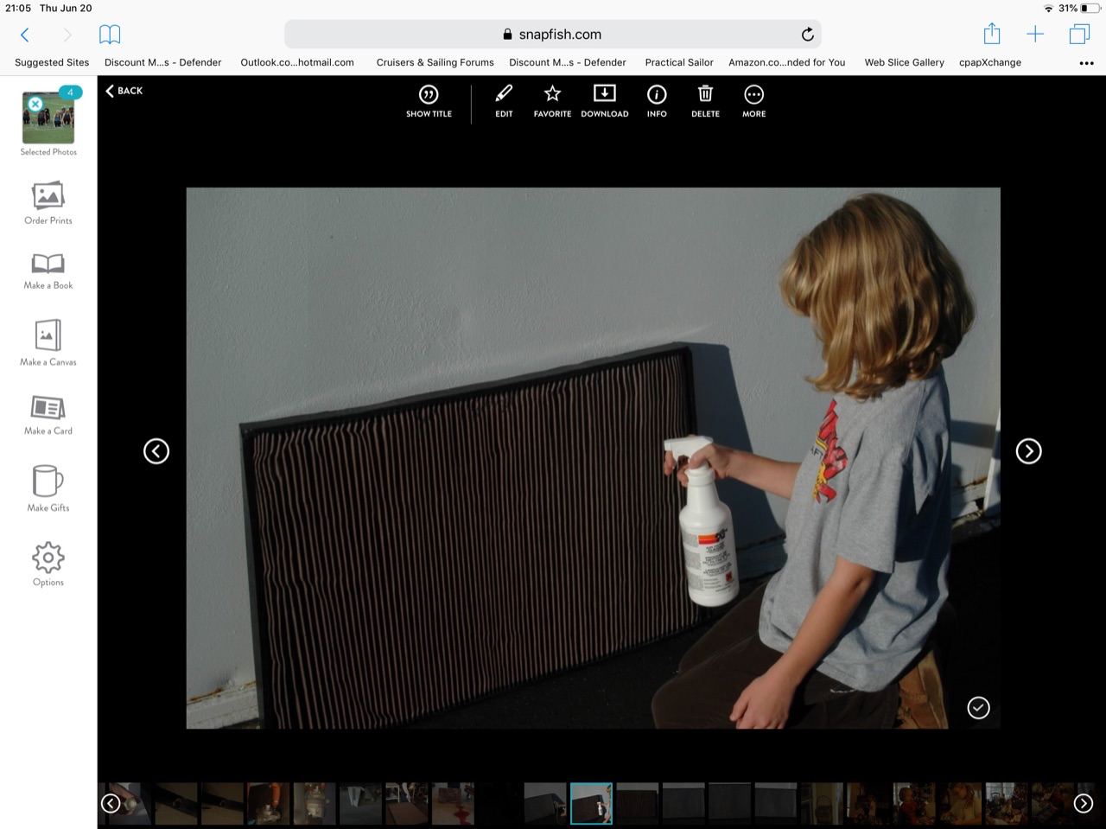This screenshot has width=1106, height=829.
Task: Open the Amazon Recommended for You bookmark
Action: [x=787, y=62]
